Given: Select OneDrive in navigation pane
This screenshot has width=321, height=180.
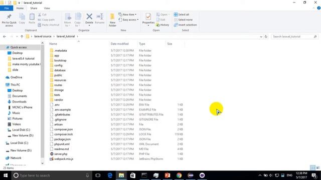Looking at the screenshot, I should (16, 77).
